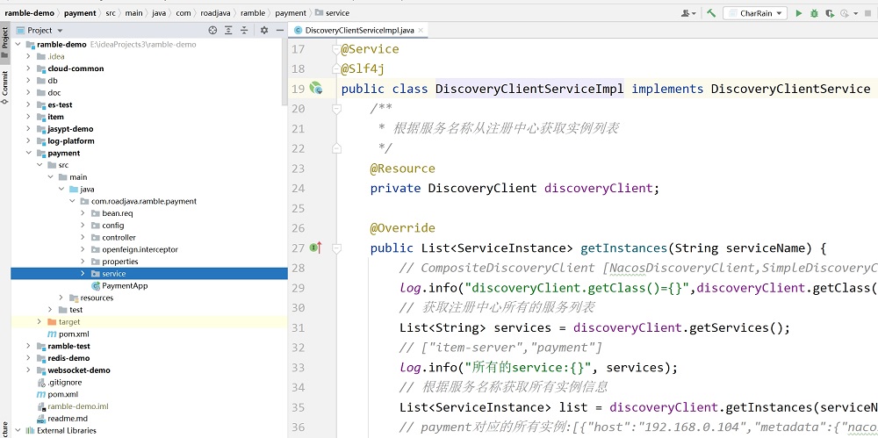878x438 pixels.
Task: Click Collapse All in Project panel
Action: pyautogui.click(x=244, y=30)
